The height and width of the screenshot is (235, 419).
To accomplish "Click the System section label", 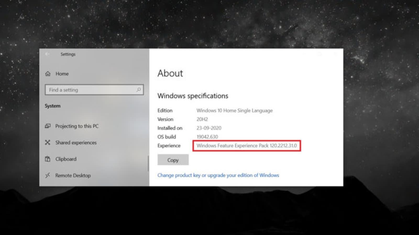I will tap(52, 106).
